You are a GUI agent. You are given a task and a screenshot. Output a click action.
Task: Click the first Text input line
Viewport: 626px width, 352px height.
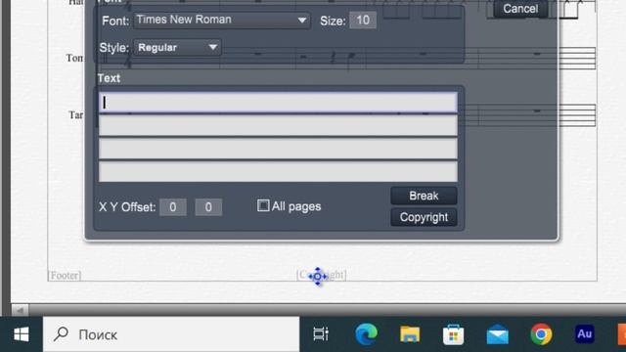278,103
